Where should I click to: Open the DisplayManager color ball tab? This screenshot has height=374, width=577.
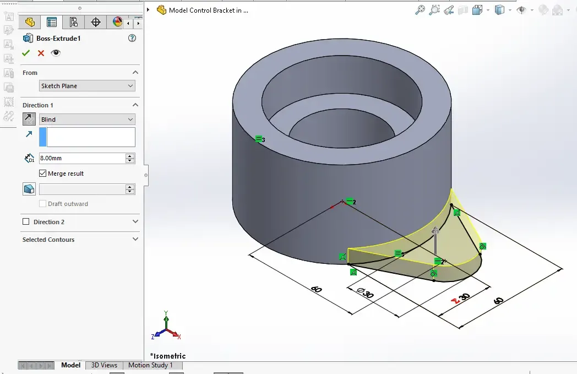click(117, 22)
